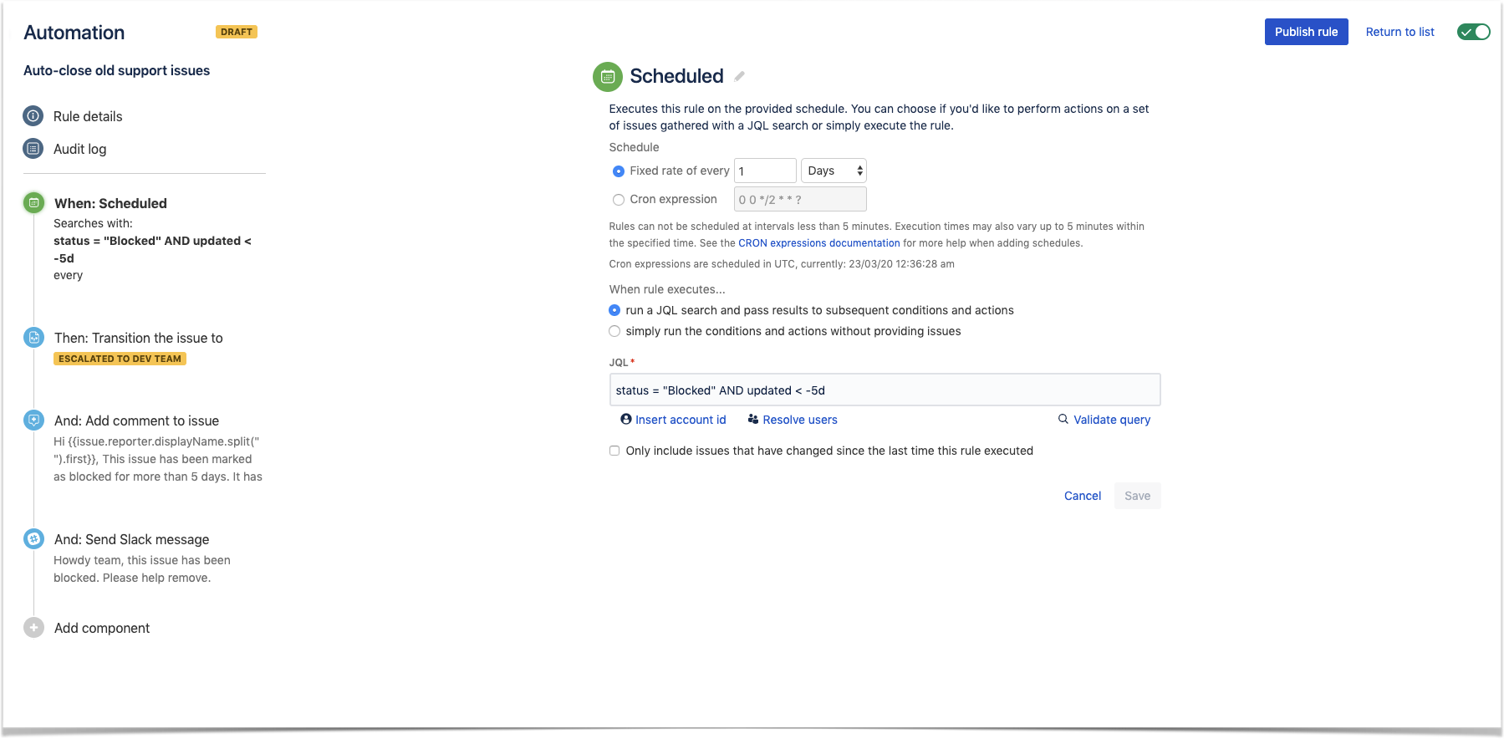
Task: Open Rule details in sidebar
Action: point(88,116)
